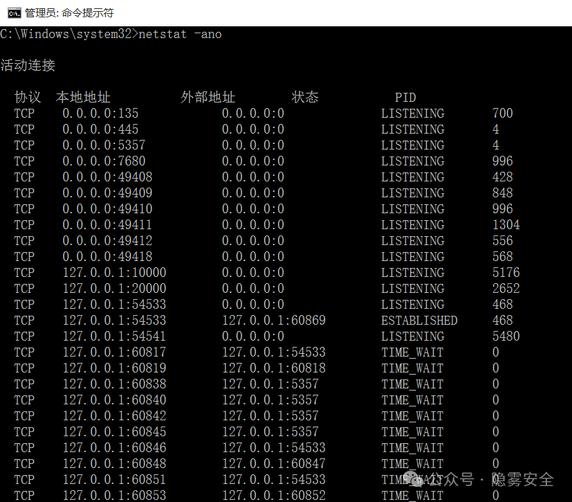
Task: Select local address 127.0.0.1:60846
Action: [114, 448]
